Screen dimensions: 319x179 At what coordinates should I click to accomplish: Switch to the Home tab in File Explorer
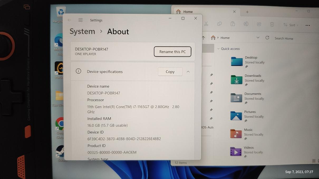point(206,12)
